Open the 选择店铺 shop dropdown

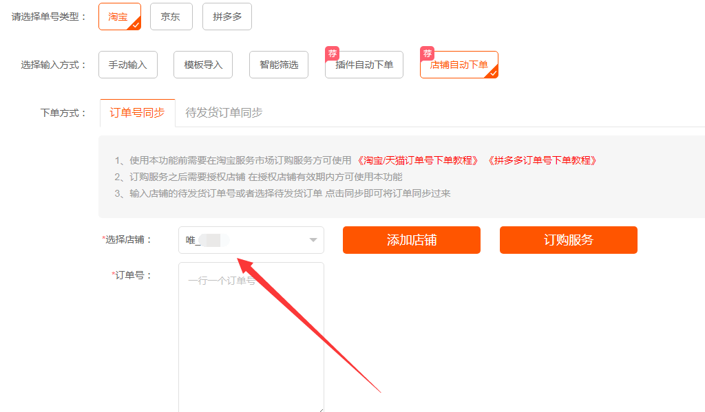(251, 240)
